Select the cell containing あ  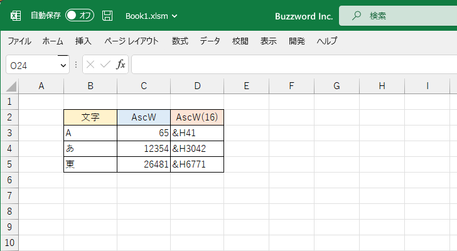coord(90,149)
